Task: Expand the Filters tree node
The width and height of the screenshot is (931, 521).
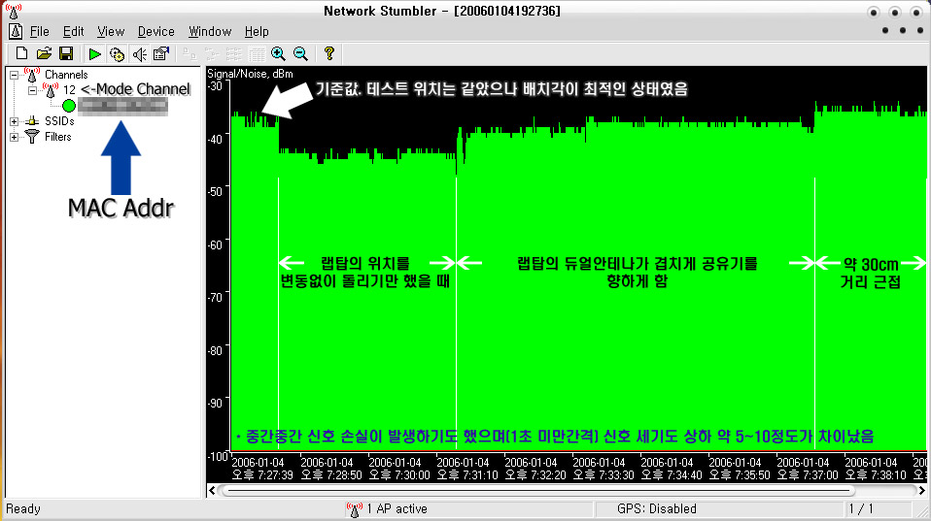Action: [x=14, y=137]
